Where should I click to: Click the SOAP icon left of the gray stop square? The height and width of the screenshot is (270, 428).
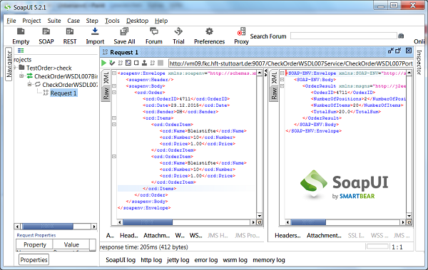(153, 63)
